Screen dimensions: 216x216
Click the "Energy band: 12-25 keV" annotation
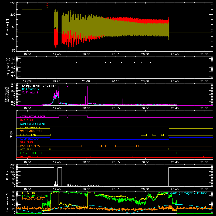39,86
